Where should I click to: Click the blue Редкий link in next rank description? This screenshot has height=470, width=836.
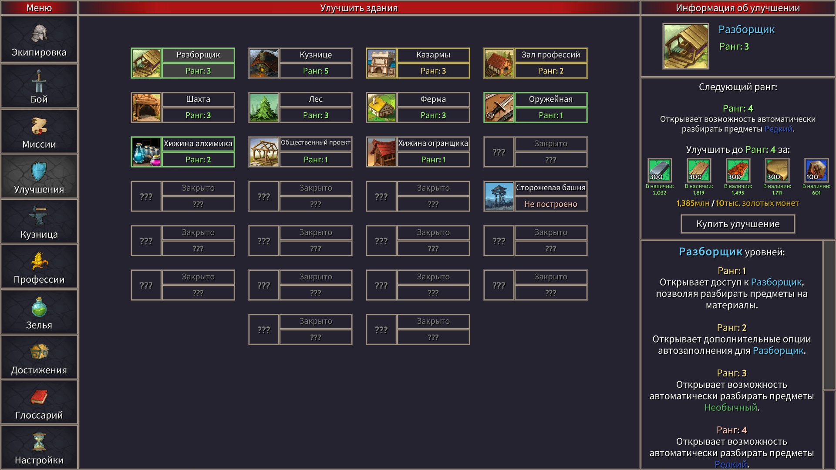778,129
